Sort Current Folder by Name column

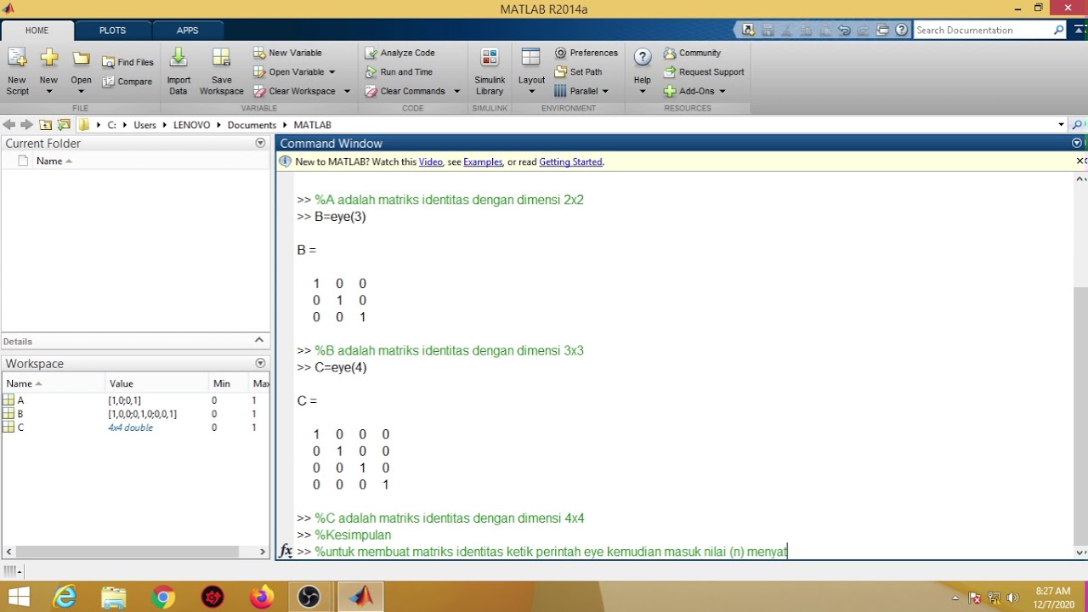(x=54, y=161)
